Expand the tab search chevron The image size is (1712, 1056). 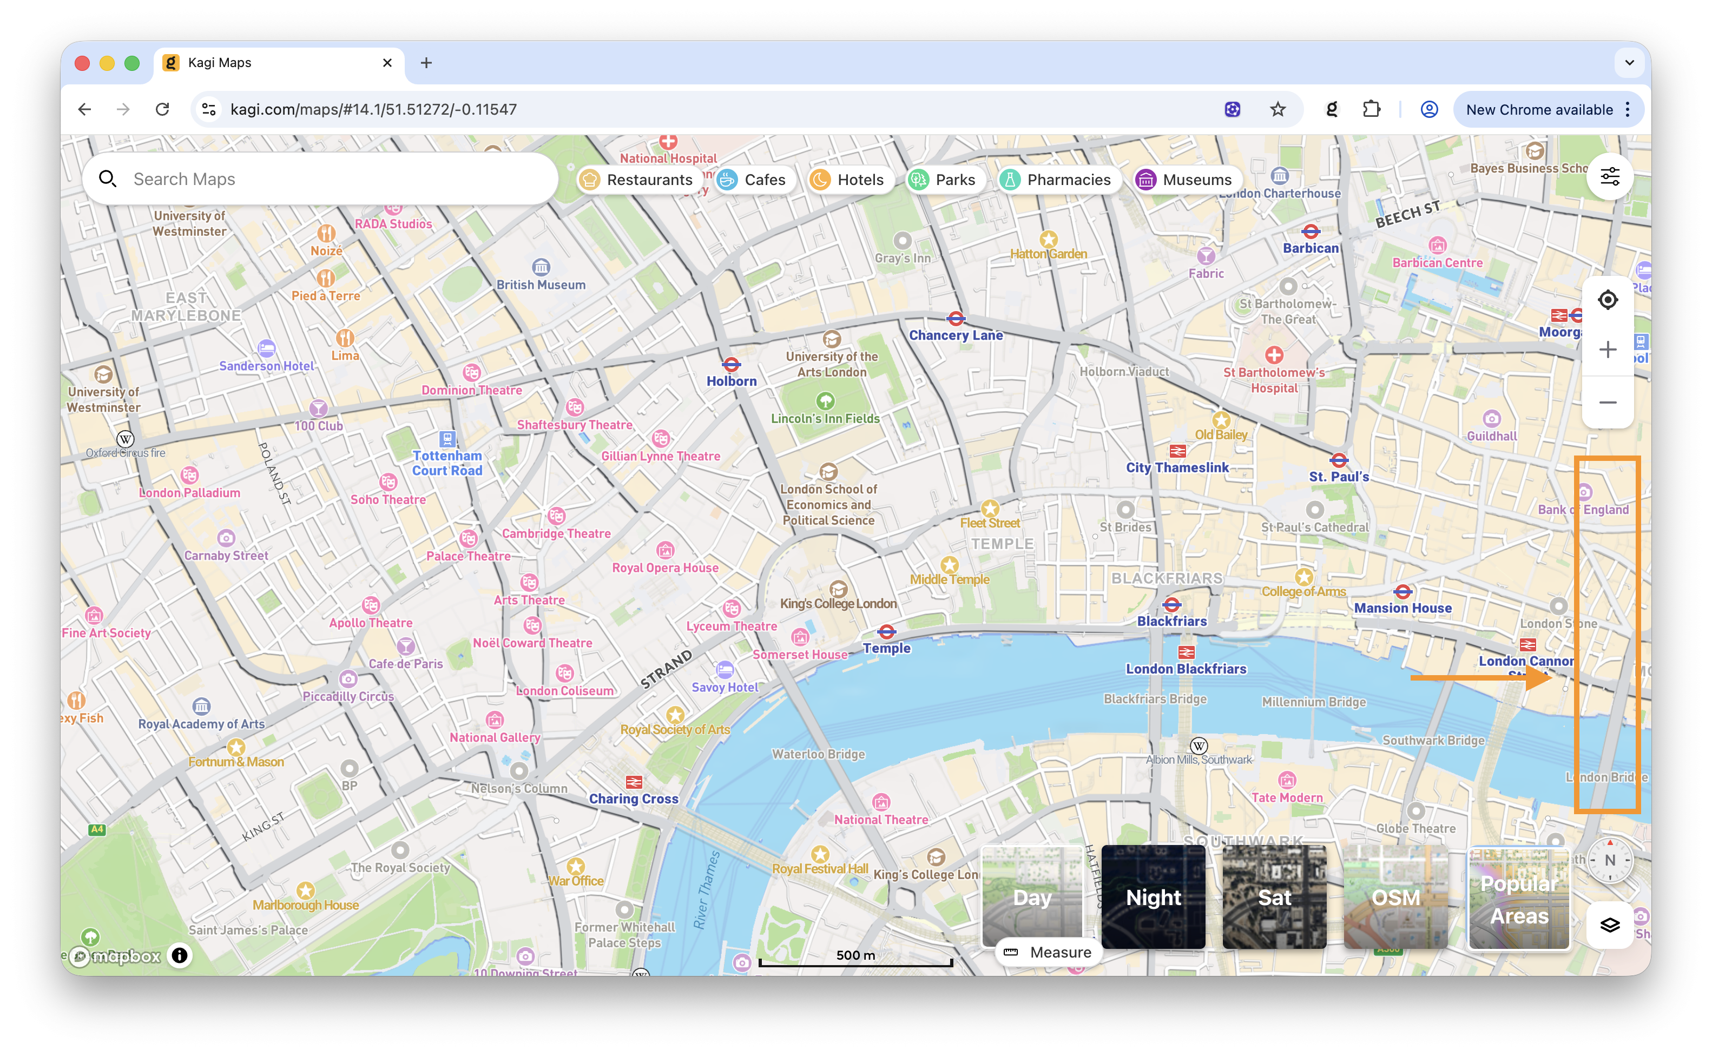click(x=1629, y=63)
